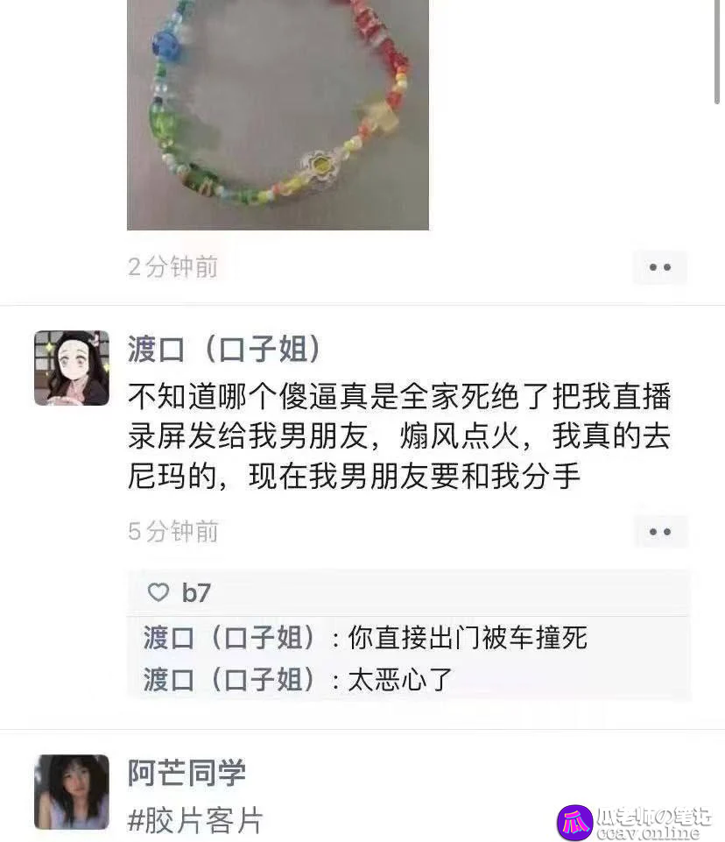The height and width of the screenshot is (842, 725).
Task: Click the ccav.online watermark text
Action: click(x=648, y=833)
